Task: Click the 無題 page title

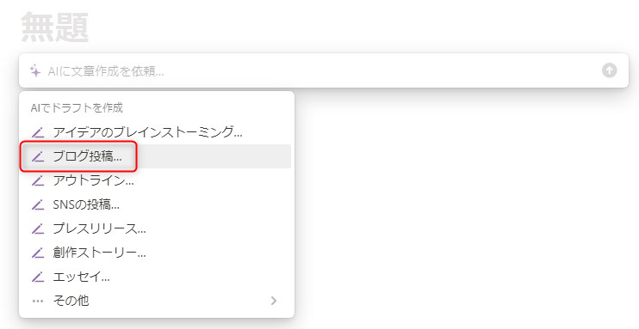Action: (55, 27)
